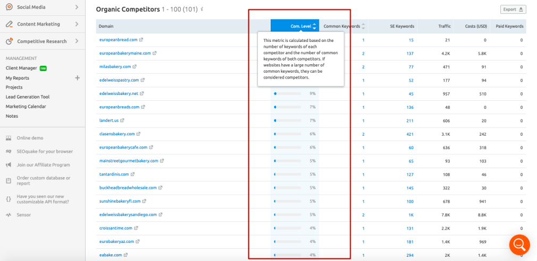537x261 pixels.
Task: Expand the Competitive Research section
Action: [x=77, y=41]
